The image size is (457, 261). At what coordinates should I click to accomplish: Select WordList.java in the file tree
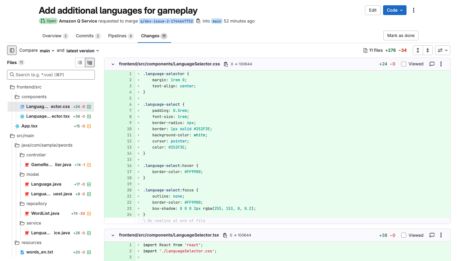45,213
